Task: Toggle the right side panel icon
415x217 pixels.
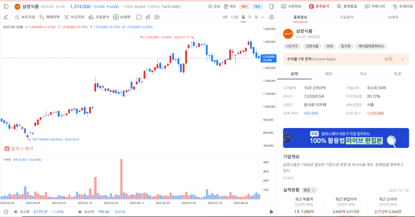Action: (272, 6)
